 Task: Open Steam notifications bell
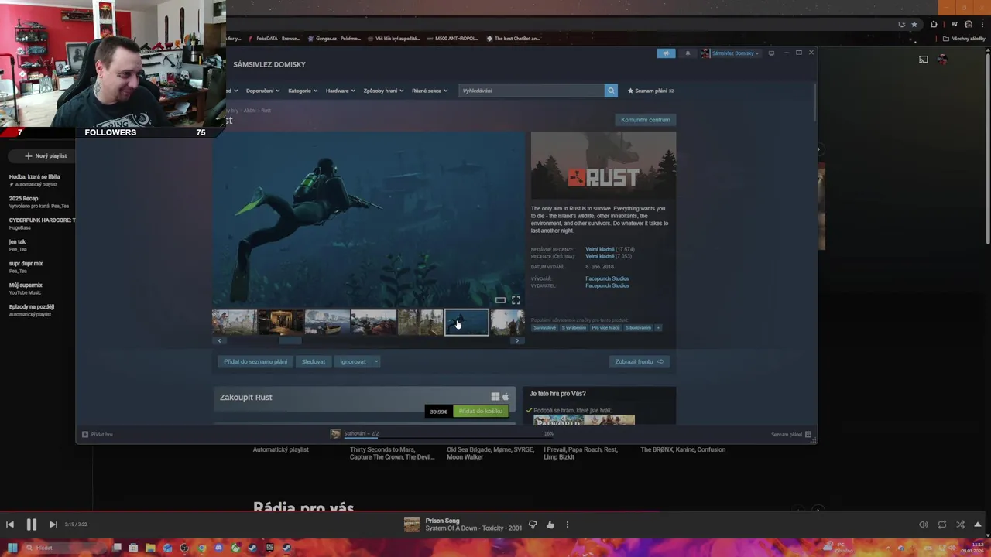point(688,53)
